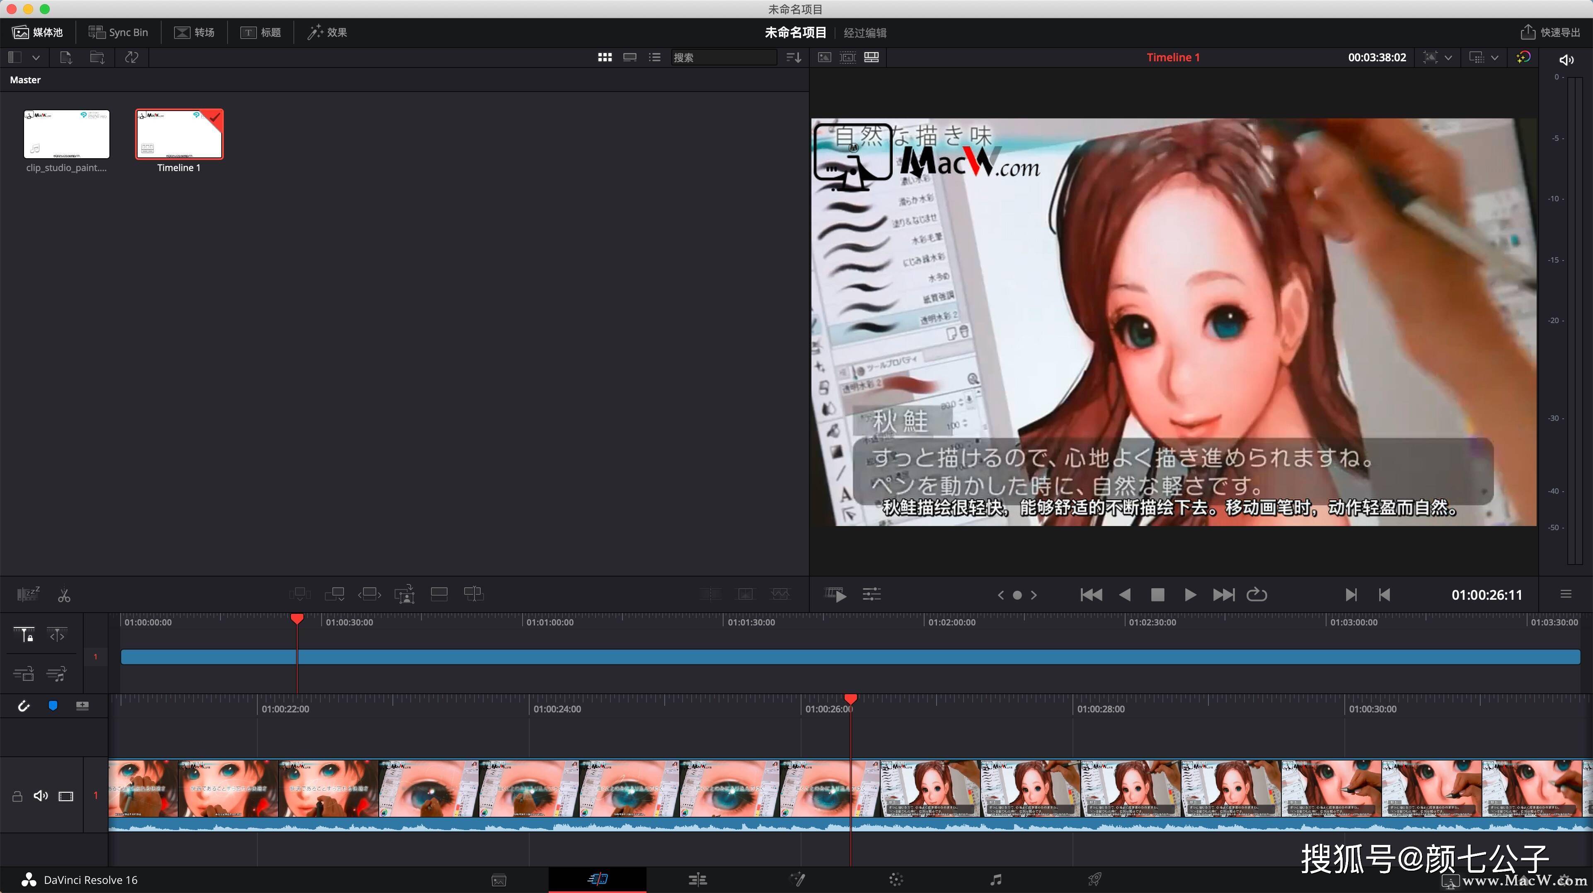1593x893 pixels.
Task: Click the import media icon
Action: [x=65, y=58]
